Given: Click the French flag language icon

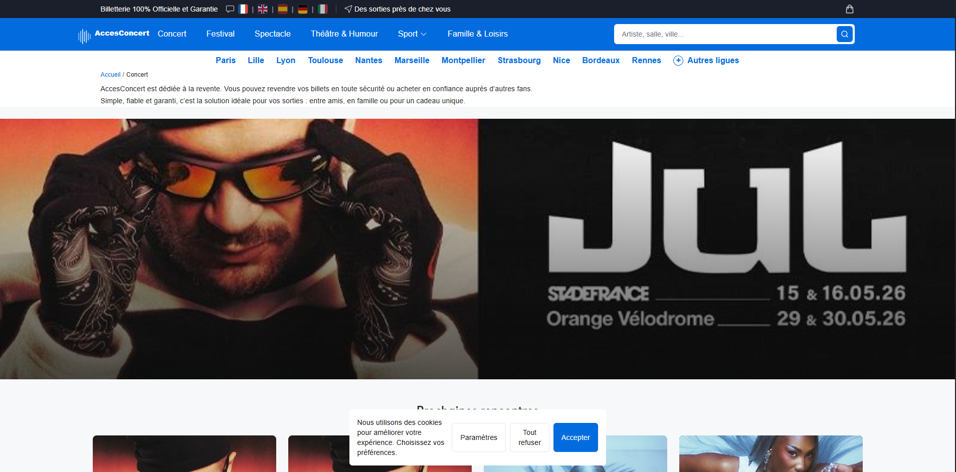Looking at the screenshot, I should click(243, 9).
